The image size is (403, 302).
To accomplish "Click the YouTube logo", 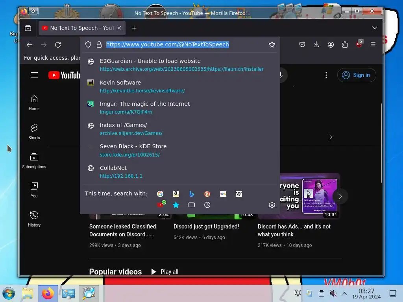I will point(64,75).
